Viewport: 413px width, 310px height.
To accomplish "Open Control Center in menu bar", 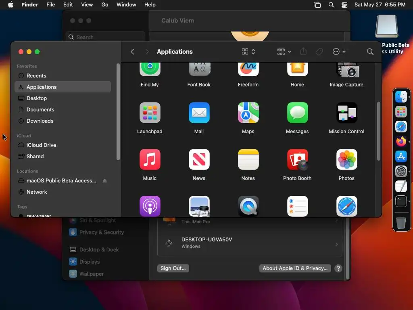I will (344, 5).
